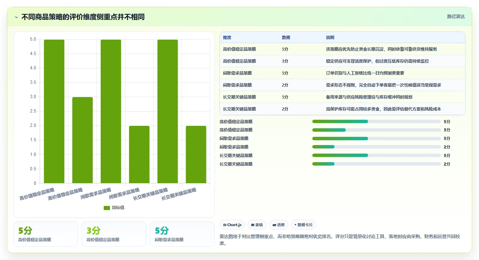The height and width of the screenshot is (260, 479).
Task: Select the 进度 chip
Action: tap(279, 225)
